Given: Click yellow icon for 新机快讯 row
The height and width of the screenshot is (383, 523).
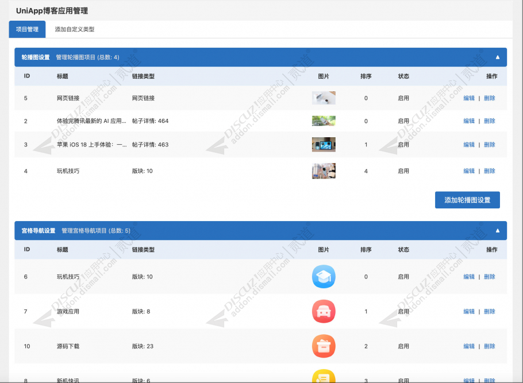Looking at the screenshot, I should (324, 376).
